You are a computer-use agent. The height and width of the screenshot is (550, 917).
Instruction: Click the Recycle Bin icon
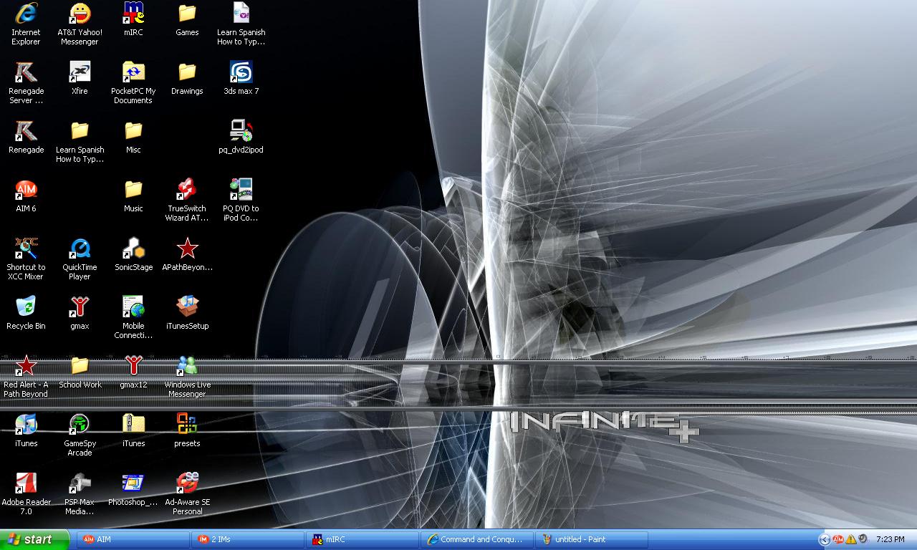26,307
